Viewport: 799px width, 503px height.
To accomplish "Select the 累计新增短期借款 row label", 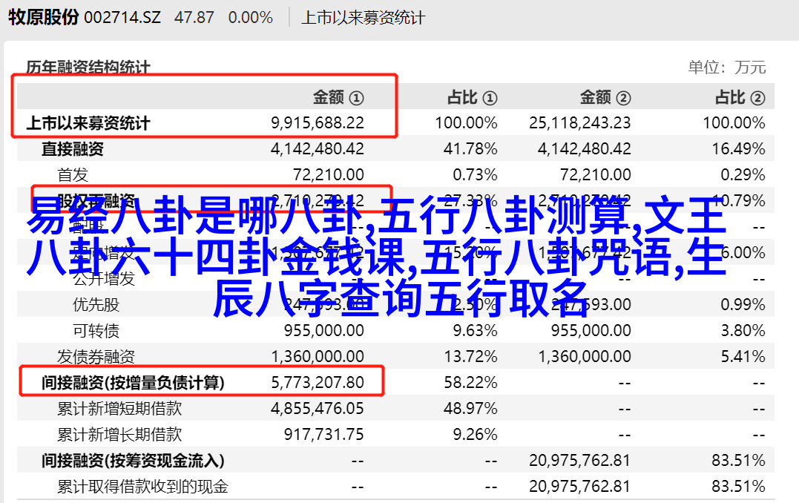I will [x=119, y=409].
